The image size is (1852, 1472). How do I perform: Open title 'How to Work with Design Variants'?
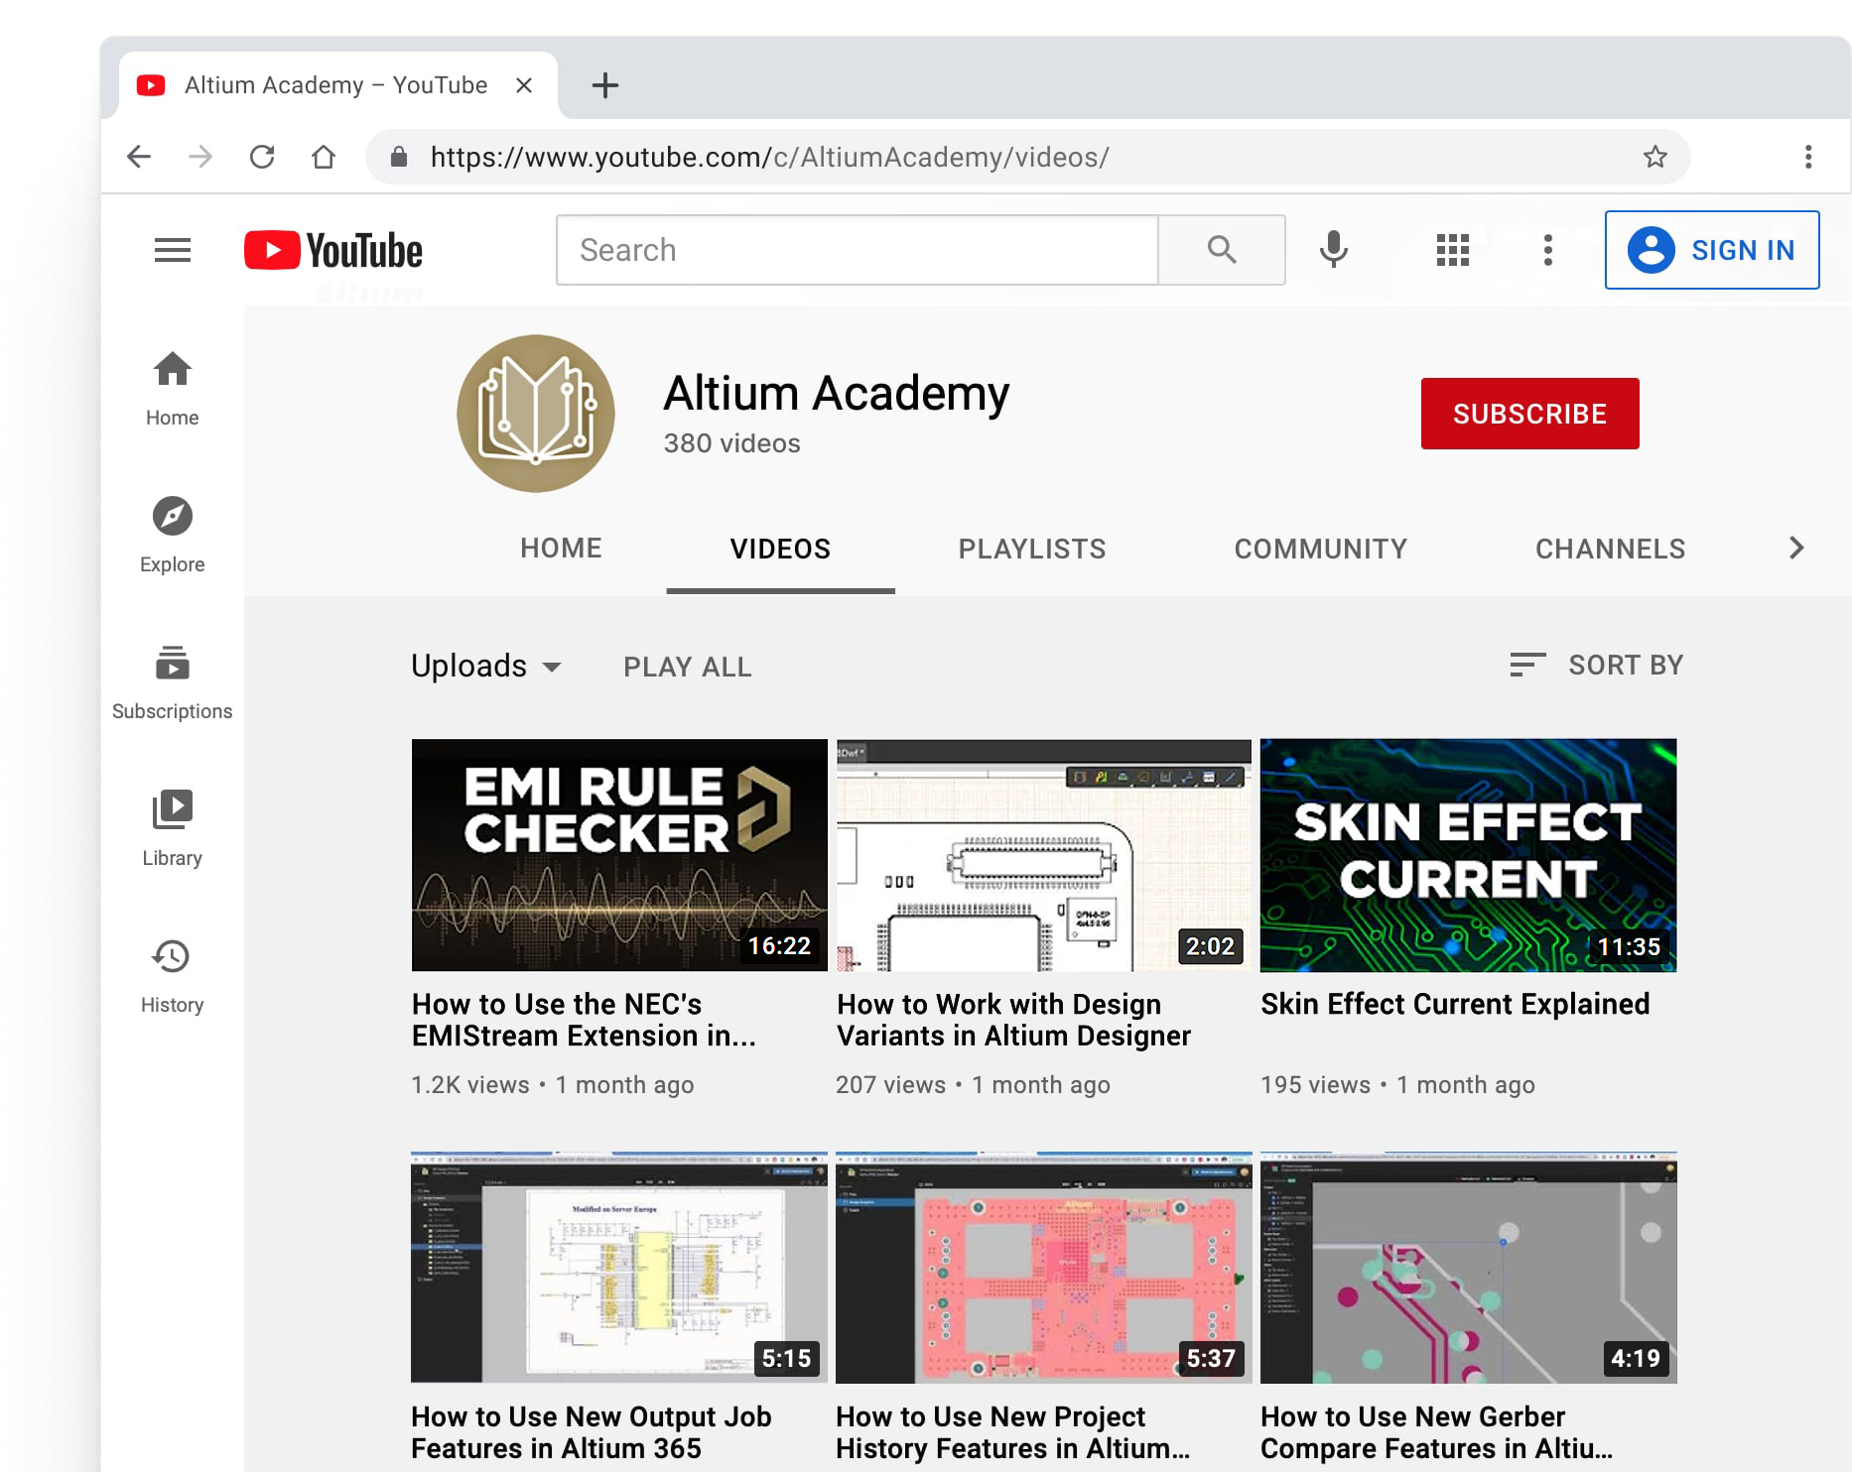pos(1013,1020)
